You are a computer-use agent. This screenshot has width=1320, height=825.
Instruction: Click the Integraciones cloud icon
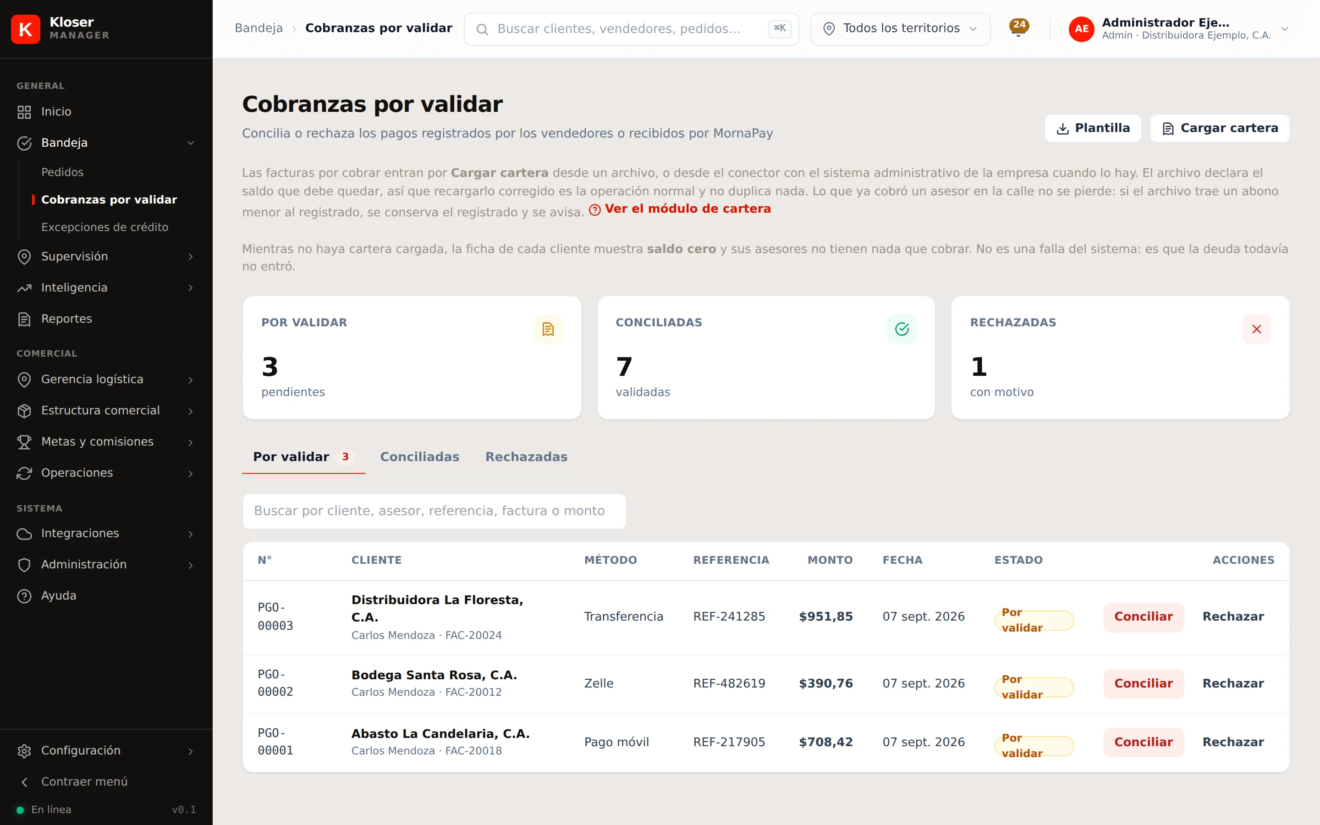point(24,533)
